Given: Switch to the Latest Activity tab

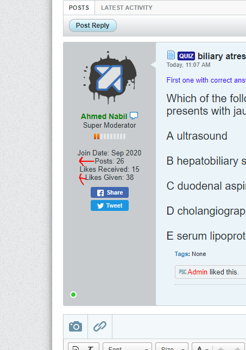Looking at the screenshot, I should tap(127, 8).
